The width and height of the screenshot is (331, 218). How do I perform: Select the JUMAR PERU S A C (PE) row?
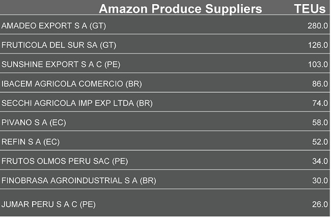(48, 205)
